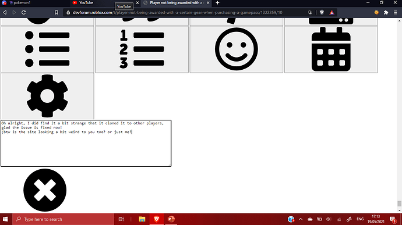Open File Explorer from the taskbar
The height and width of the screenshot is (225, 402).
click(x=142, y=219)
